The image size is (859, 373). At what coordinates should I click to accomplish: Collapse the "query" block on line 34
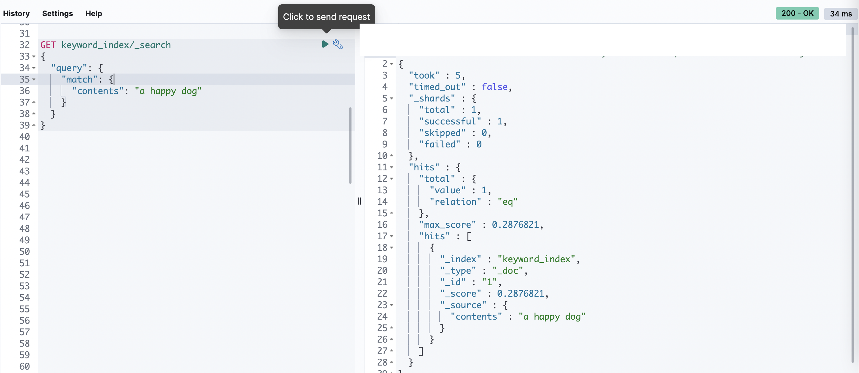34,68
